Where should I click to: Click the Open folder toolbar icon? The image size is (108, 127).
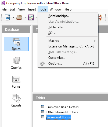[x=19, y=17]
